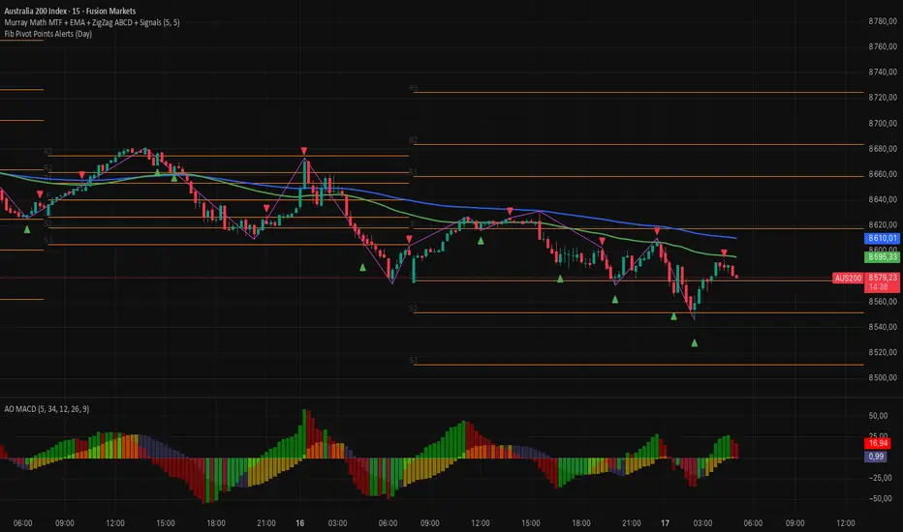The image size is (903, 532).
Task: Click the red AUS200 current price label
Action: (x=848, y=278)
